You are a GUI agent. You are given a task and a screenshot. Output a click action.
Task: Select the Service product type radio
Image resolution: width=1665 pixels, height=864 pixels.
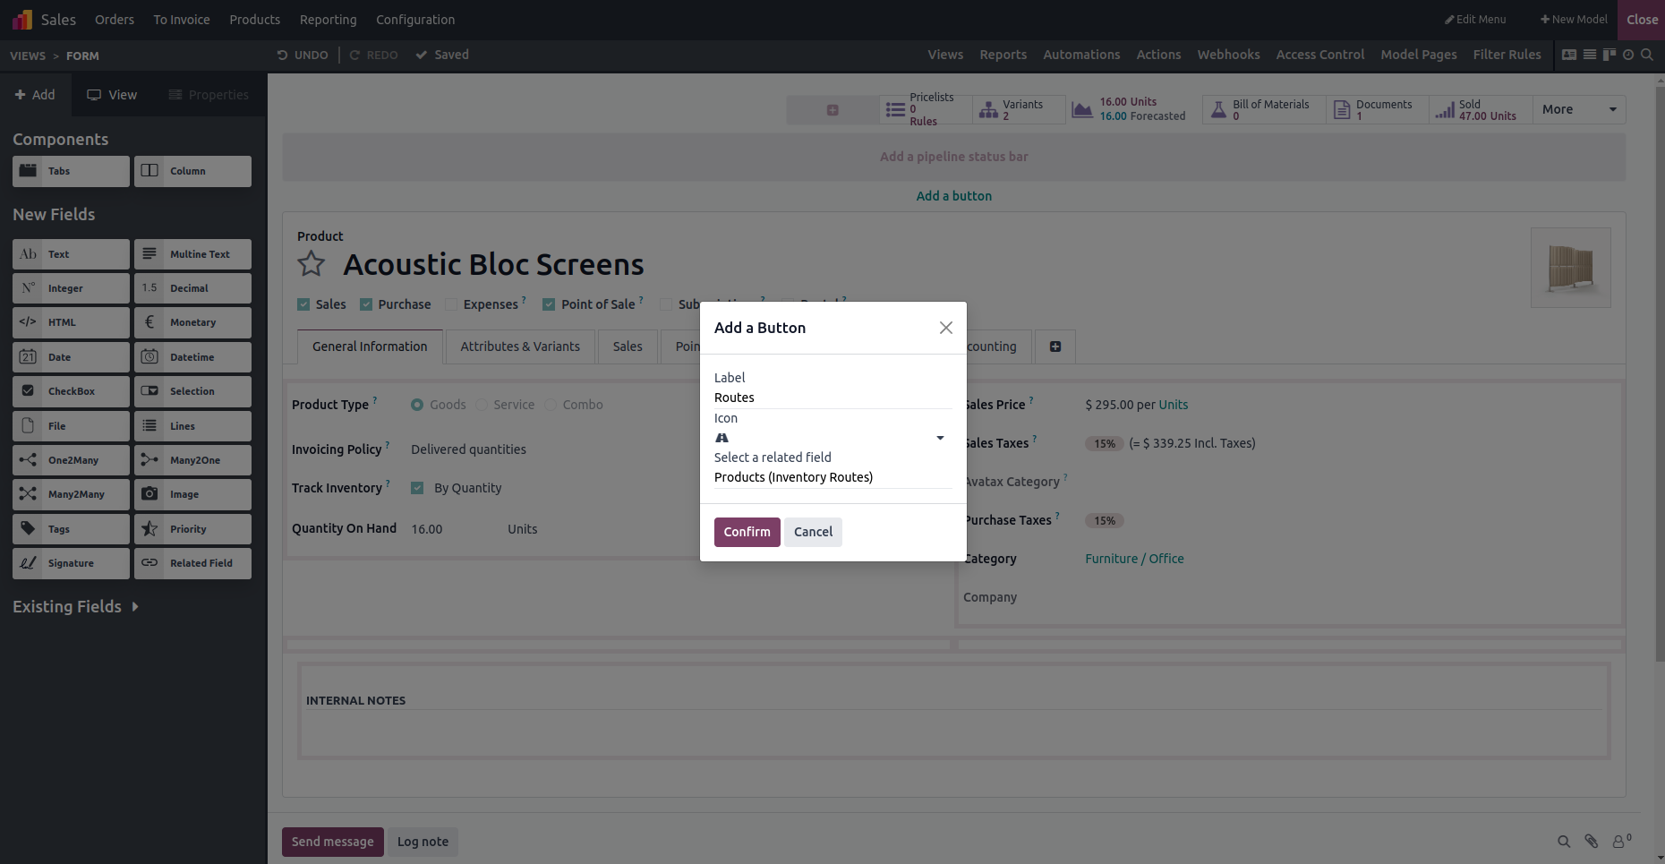(482, 405)
